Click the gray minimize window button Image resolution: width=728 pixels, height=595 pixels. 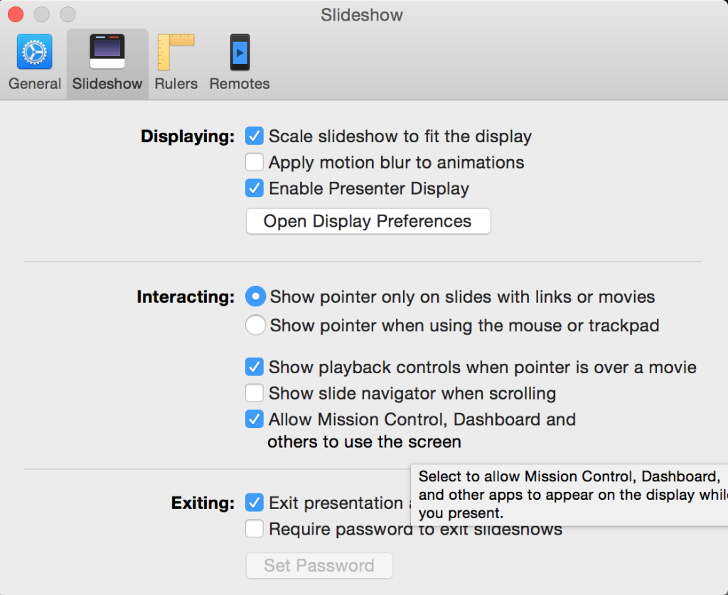[41, 14]
